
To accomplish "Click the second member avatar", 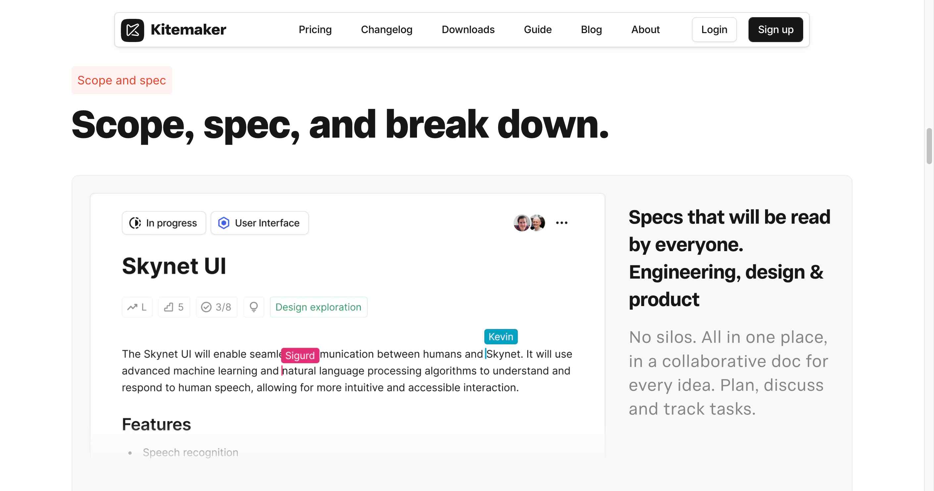I will 538,223.
